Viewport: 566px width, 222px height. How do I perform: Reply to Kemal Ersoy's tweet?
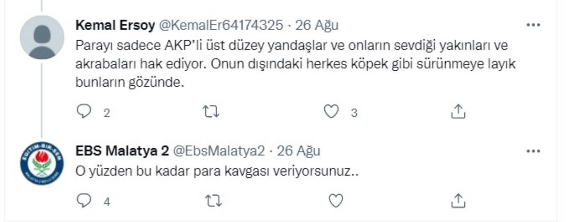point(84,112)
